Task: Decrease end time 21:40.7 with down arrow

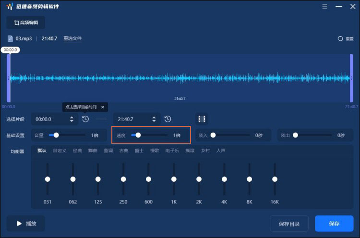Action: 154,121
